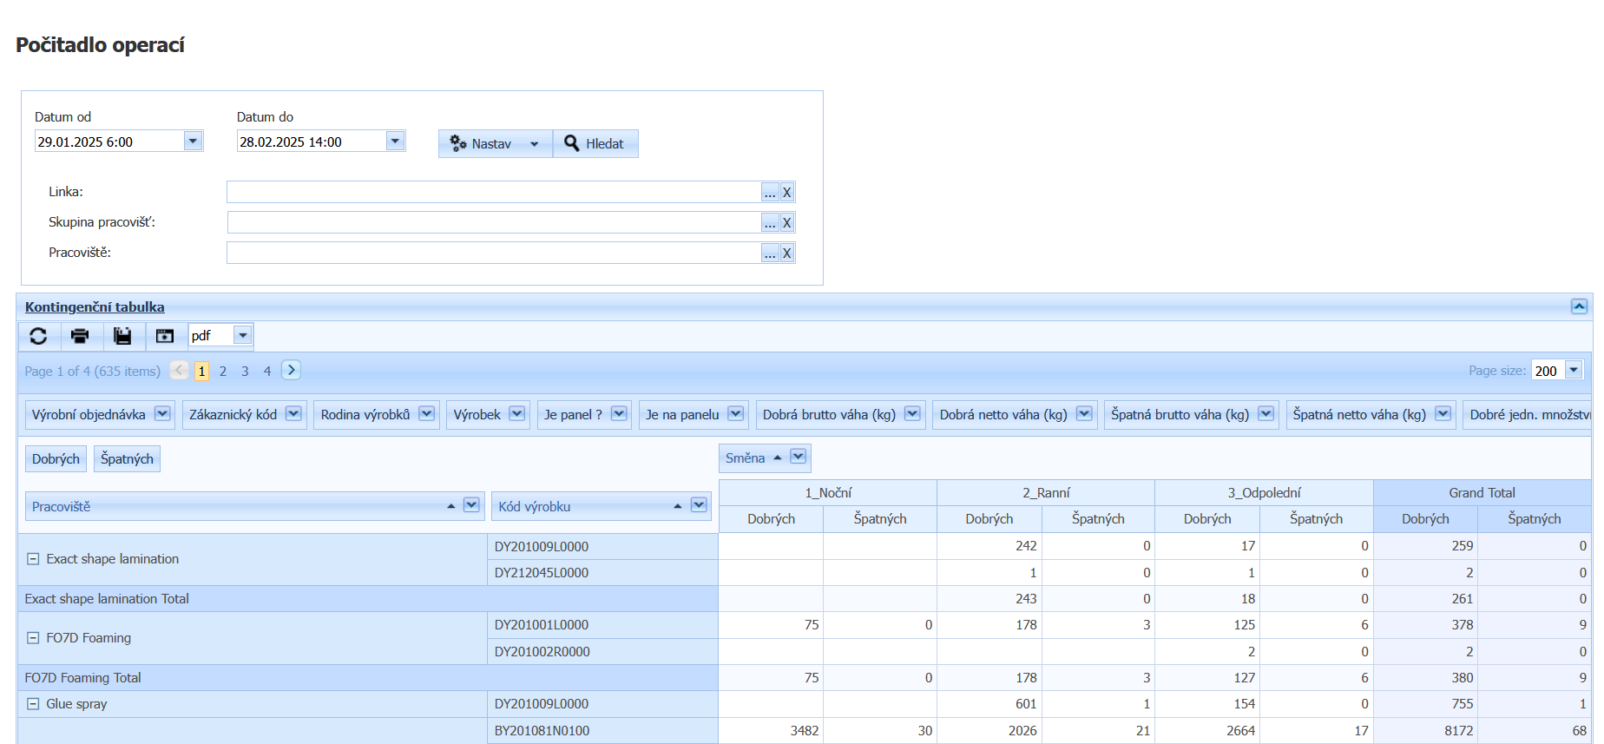The image size is (1604, 744).
Task: Open the Nastav settings button
Action: point(492,144)
